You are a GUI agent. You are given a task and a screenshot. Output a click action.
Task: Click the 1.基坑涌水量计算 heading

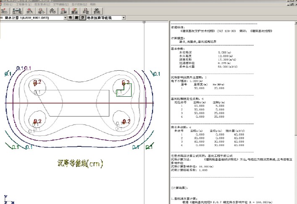click(184, 199)
